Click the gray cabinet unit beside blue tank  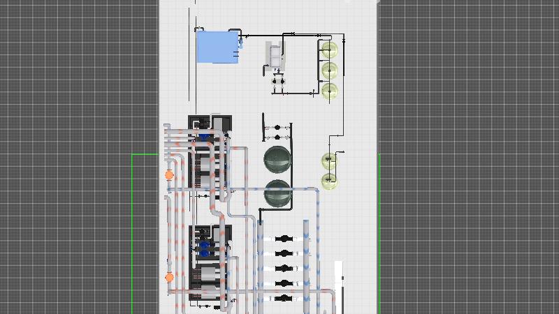(x=275, y=55)
